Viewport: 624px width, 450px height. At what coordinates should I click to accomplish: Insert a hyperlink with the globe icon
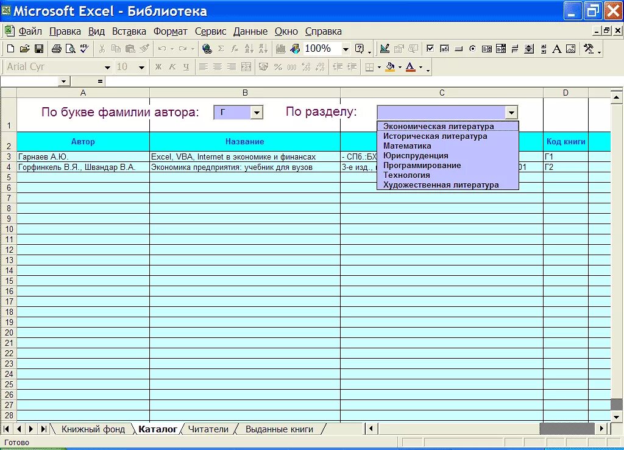click(x=207, y=49)
